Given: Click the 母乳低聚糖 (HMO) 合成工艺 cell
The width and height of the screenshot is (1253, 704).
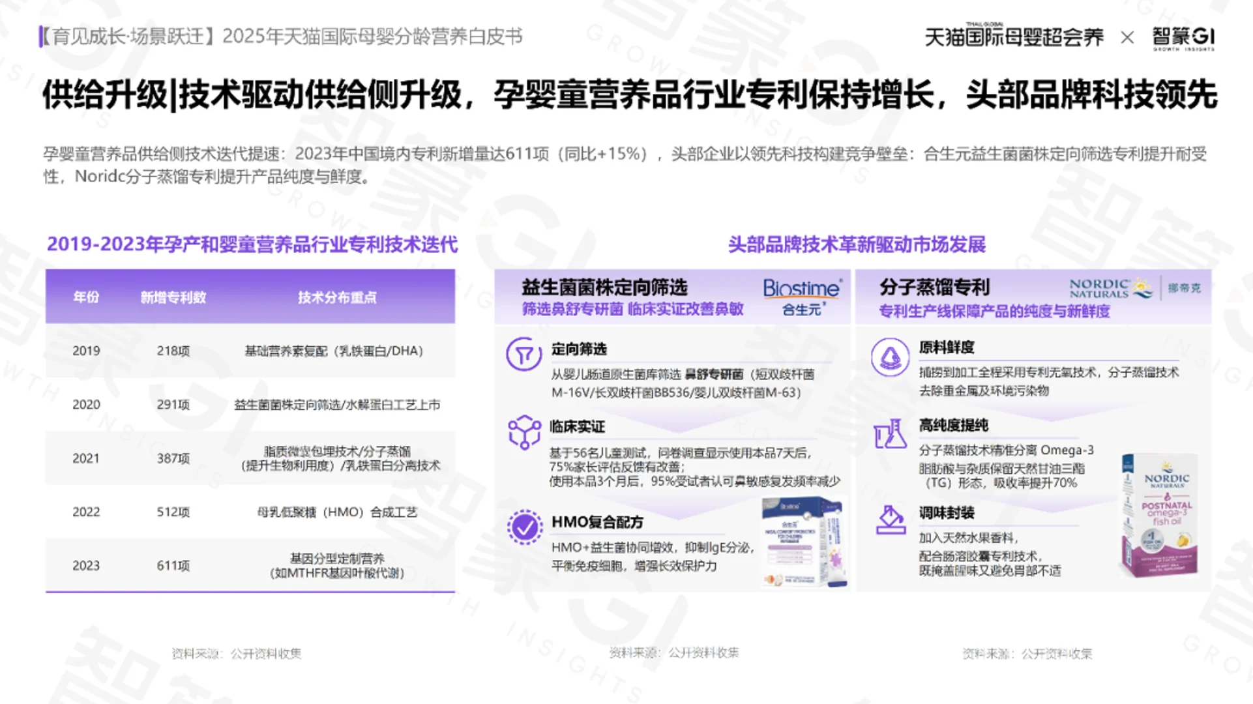Looking at the screenshot, I should (337, 512).
